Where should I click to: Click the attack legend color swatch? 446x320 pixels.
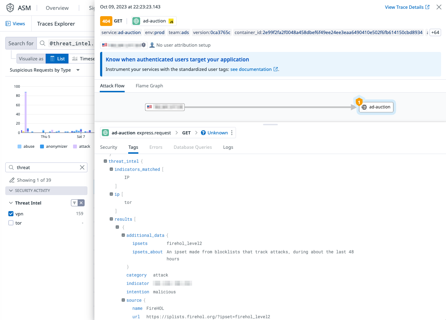pyautogui.click(x=75, y=146)
